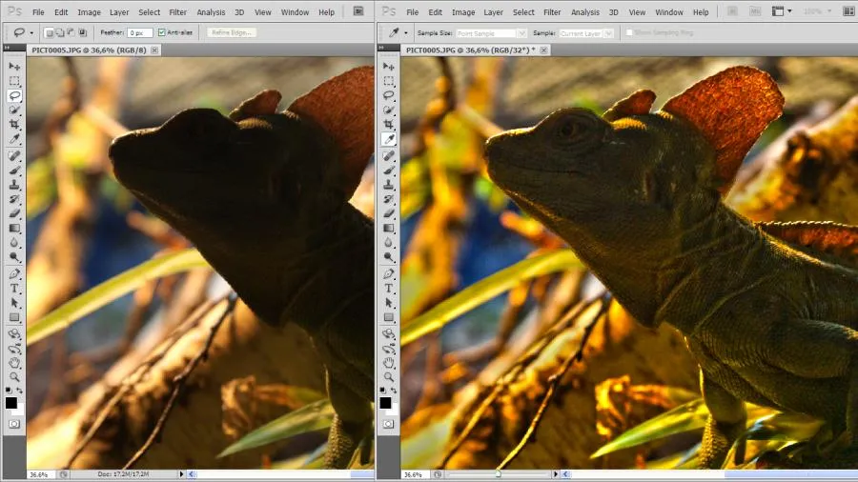Select the Zoom tool in left toolbar

click(x=14, y=376)
